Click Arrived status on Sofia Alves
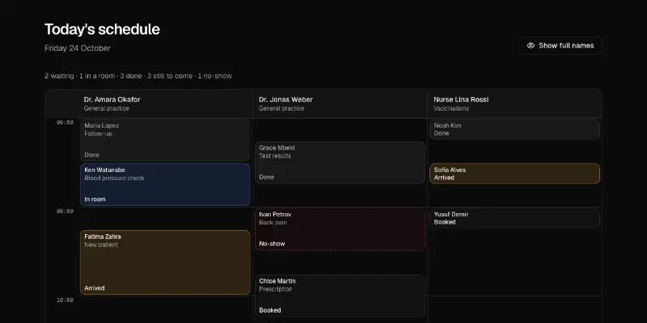This screenshot has height=323, width=647. pyautogui.click(x=444, y=178)
